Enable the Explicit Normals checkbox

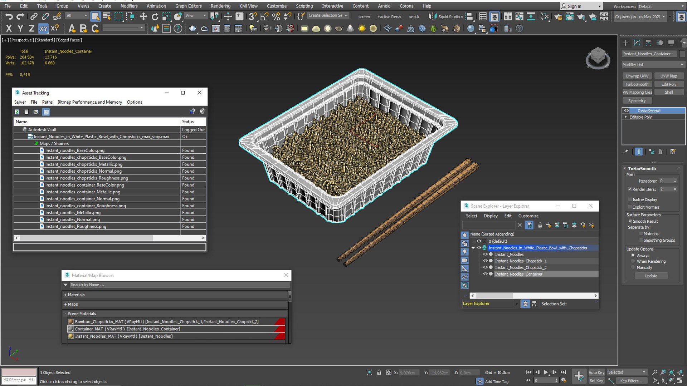(x=630, y=207)
